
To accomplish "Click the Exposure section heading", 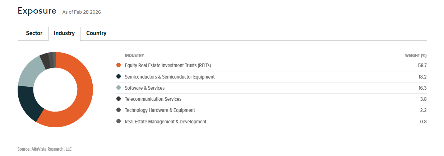I will (x=37, y=11).
